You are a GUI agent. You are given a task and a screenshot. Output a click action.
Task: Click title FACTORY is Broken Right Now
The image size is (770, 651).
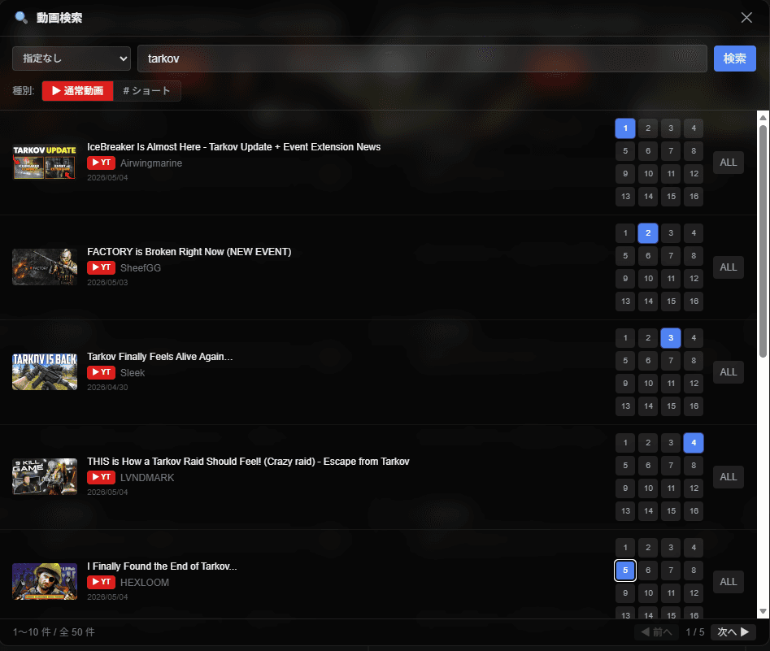click(189, 252)
